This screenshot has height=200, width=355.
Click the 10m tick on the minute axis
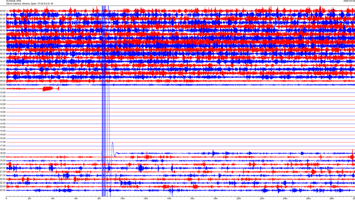(122, 199)
